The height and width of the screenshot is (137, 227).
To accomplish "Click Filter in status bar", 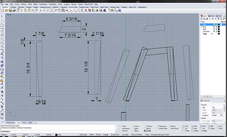I will click(x=147, y=135).
